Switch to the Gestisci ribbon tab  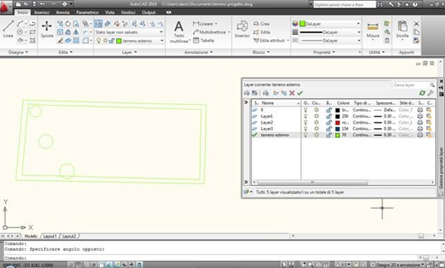(128, 12)
